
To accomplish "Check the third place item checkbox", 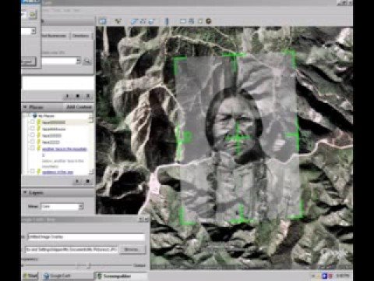I will [33, 135].
